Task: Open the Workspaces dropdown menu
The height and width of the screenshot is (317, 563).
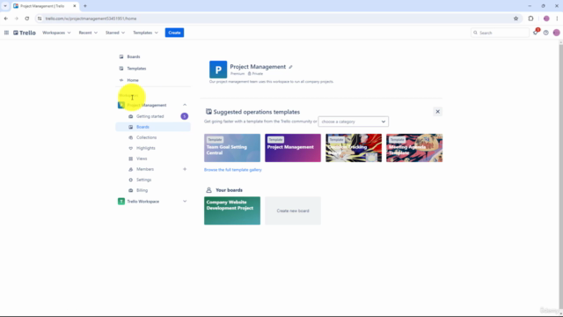Action: [56, 33]
